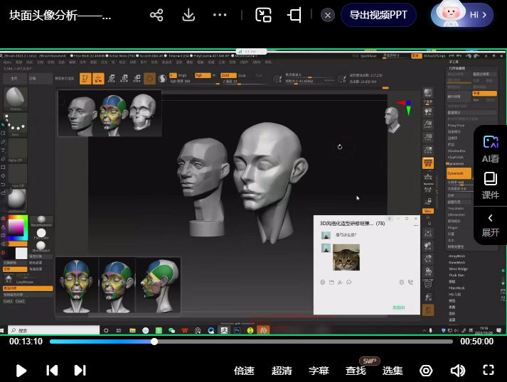Open the three-dot more options menu

click(220, 15)
